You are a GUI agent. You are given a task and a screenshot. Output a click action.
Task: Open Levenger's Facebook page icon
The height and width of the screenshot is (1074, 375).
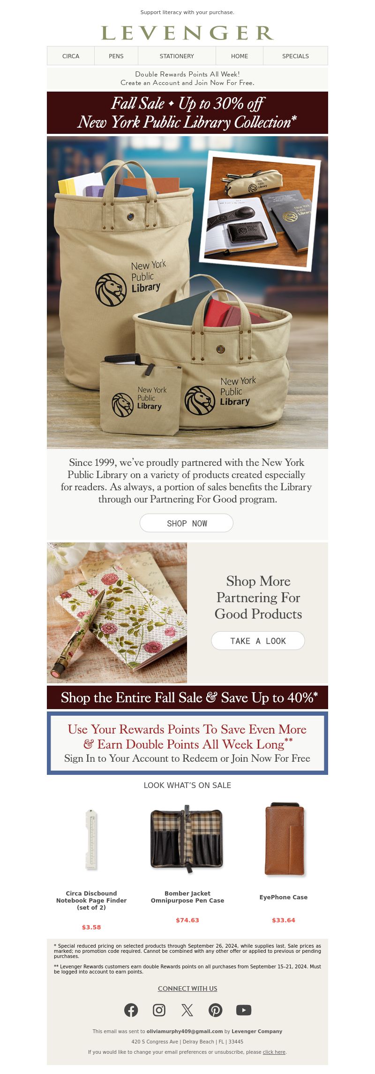pyautogui.click(x=131, y=1010)
